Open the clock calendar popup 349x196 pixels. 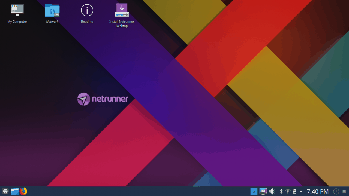pyautogui.click(x=318, y=191)
